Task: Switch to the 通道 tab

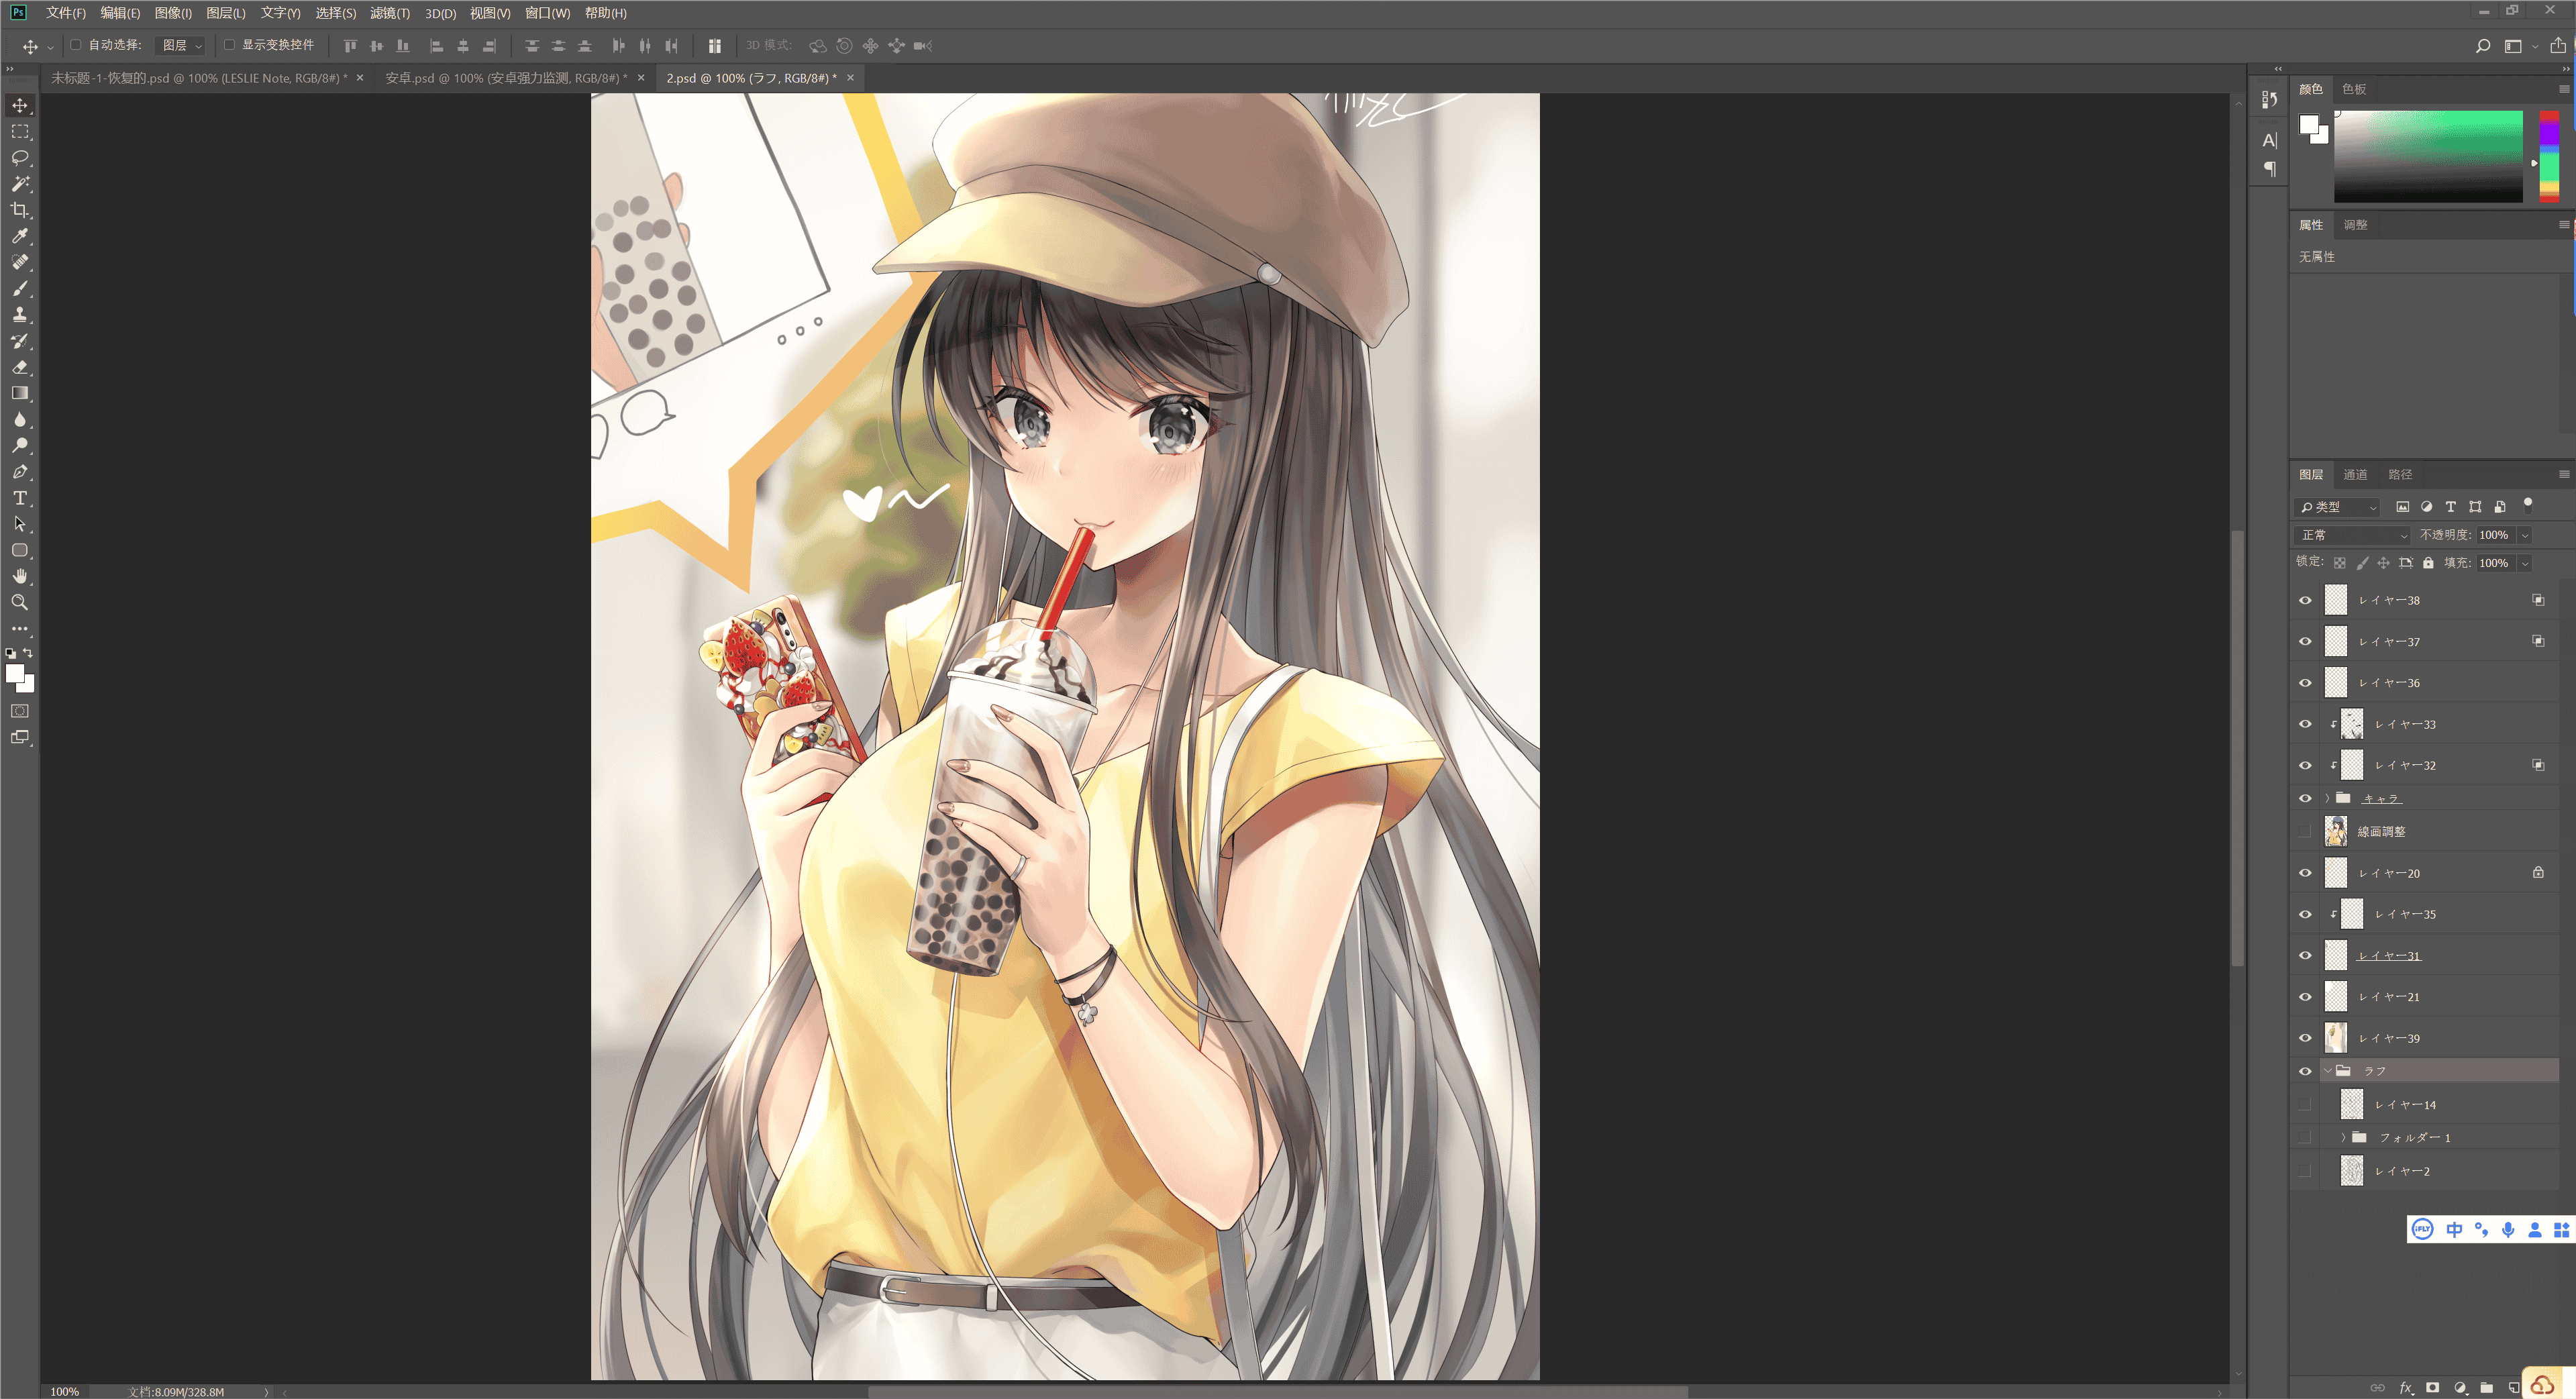Action: click(x=2355, y=474)
